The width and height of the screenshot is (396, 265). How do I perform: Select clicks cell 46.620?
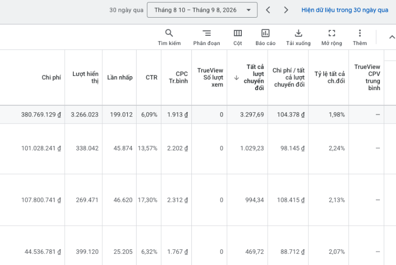point(123,200)
